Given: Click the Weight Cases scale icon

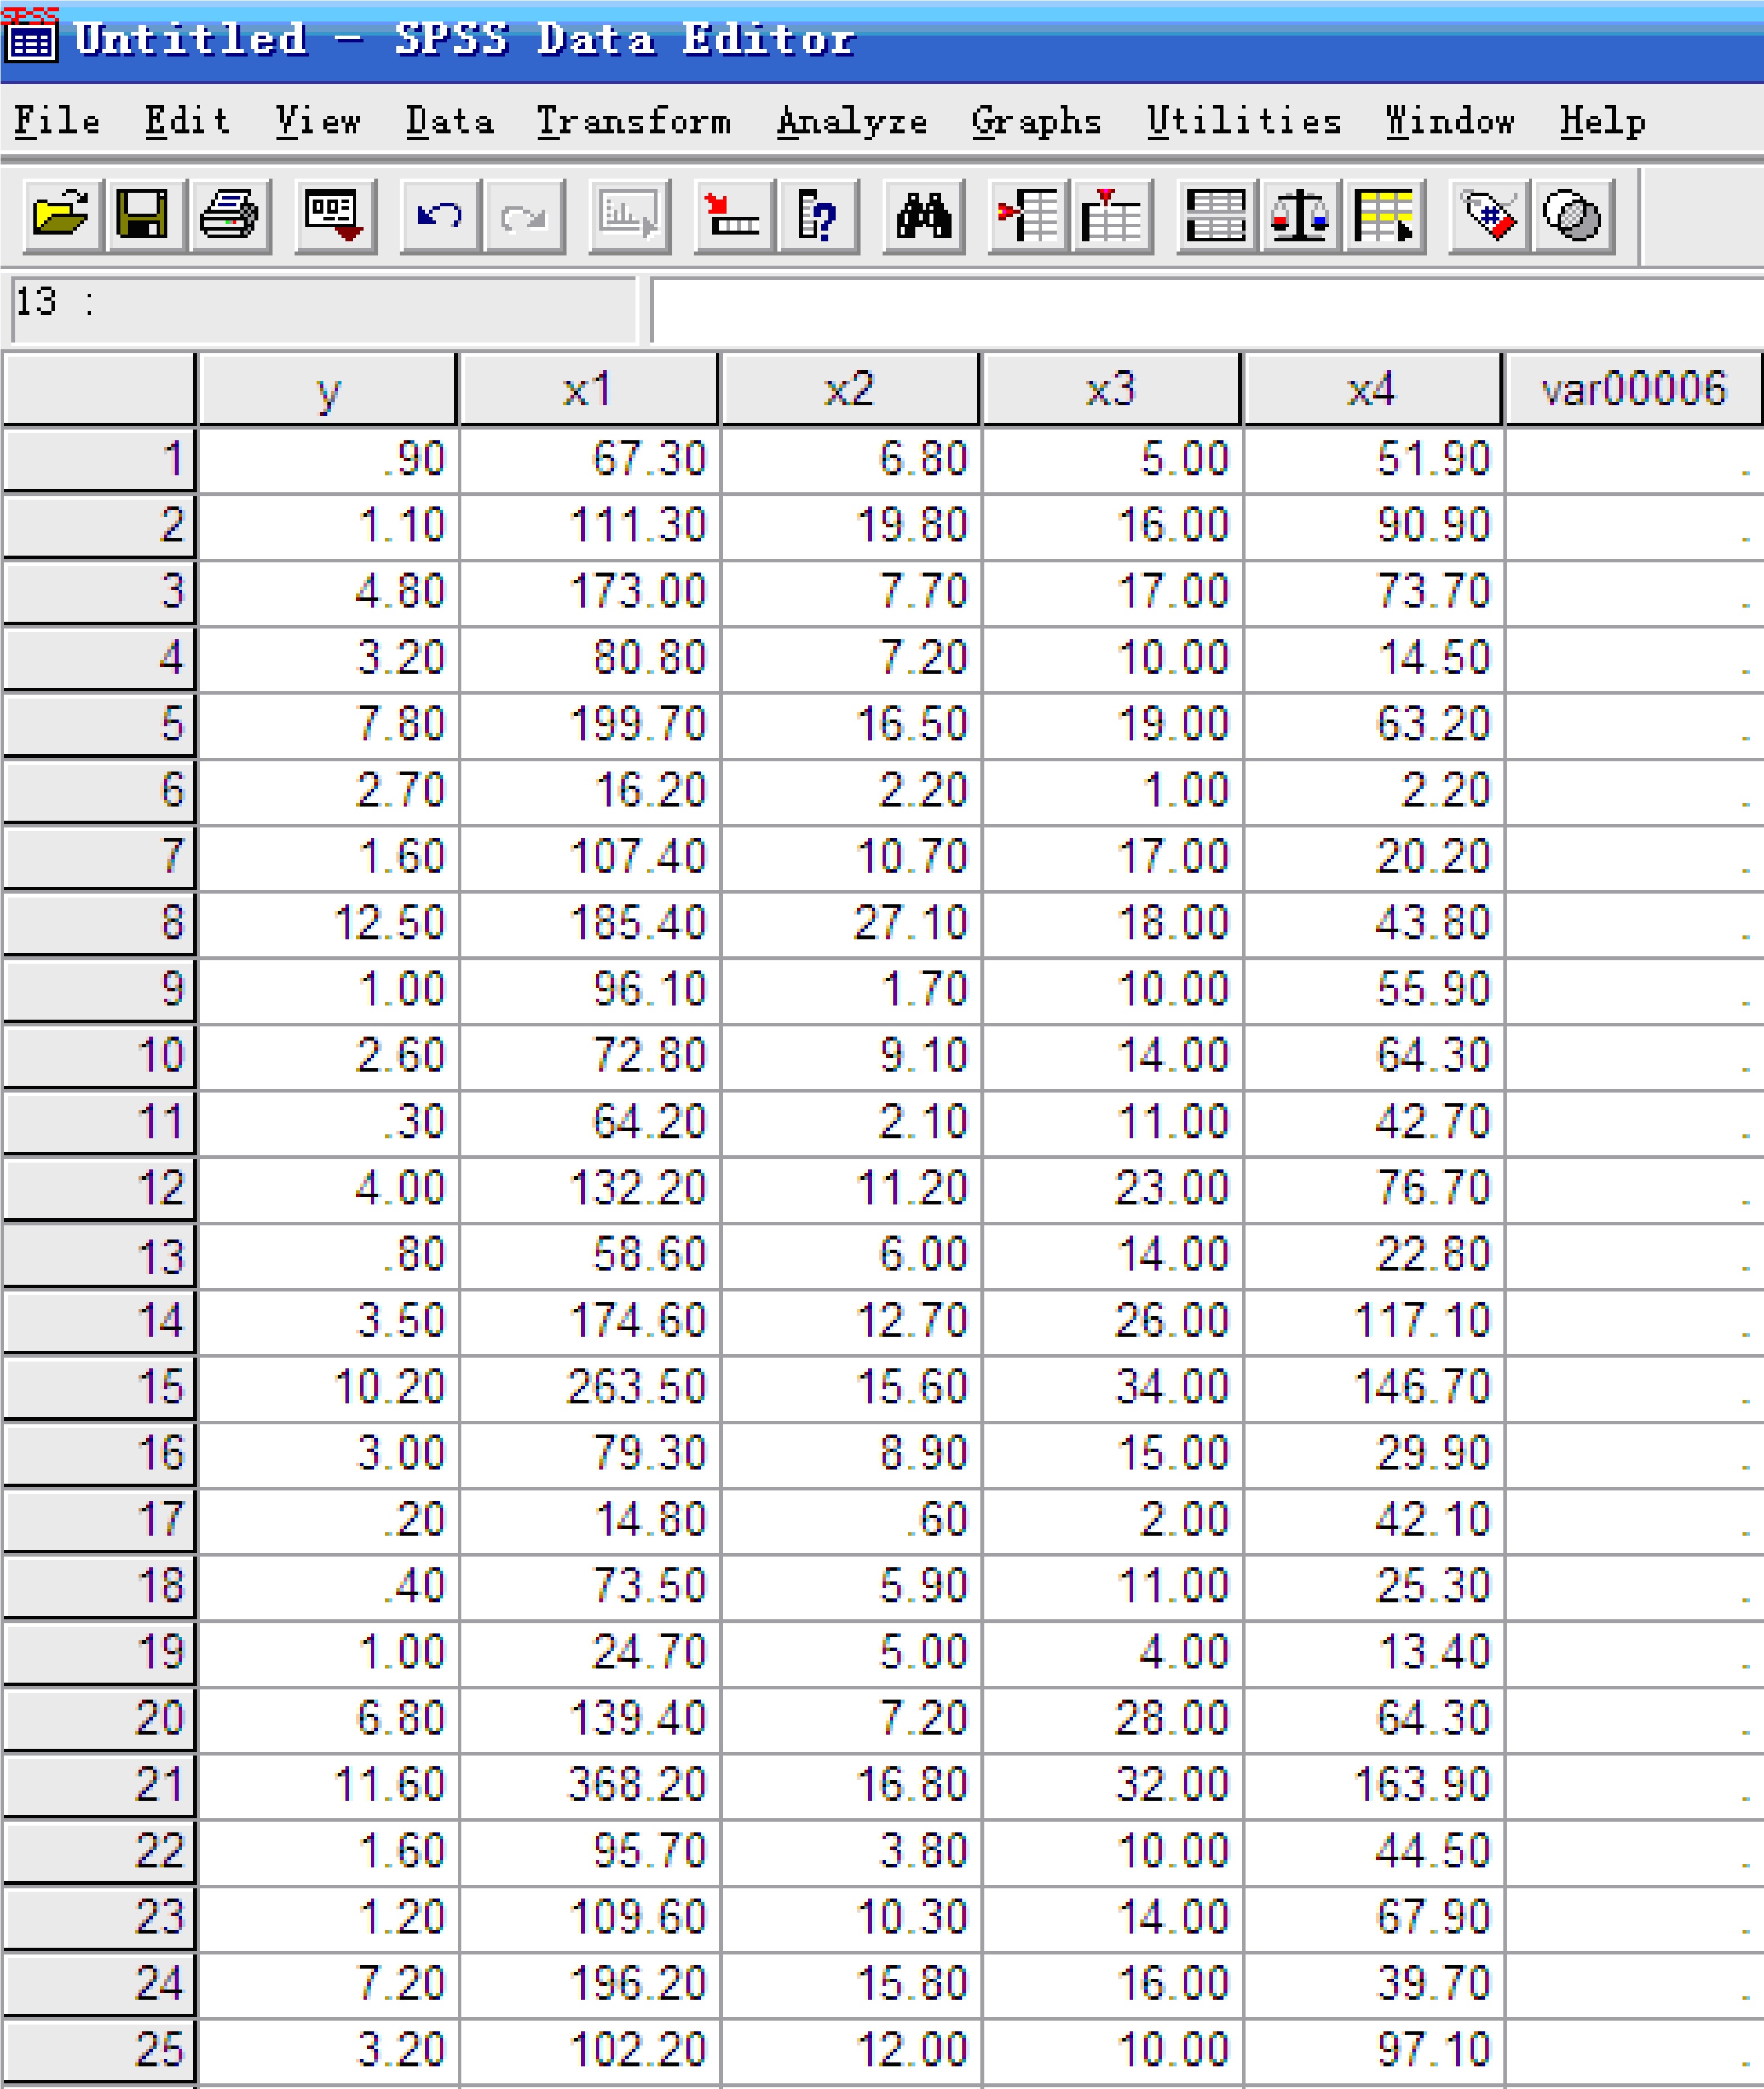Looking at the screenshot, I should (1301, 216).
